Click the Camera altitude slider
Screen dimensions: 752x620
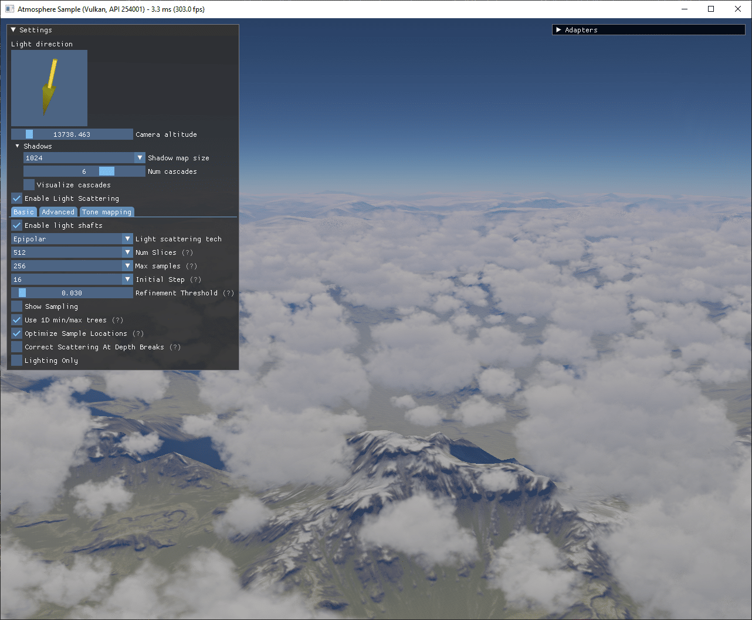click(x=72, y=134)
